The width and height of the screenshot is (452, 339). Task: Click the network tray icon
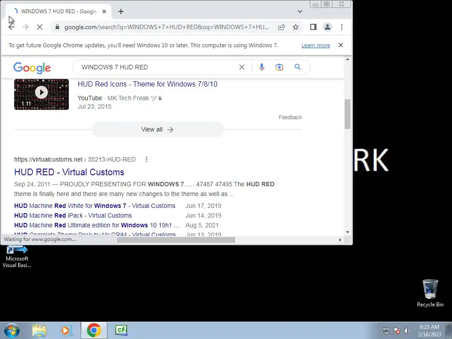point(386,331)
